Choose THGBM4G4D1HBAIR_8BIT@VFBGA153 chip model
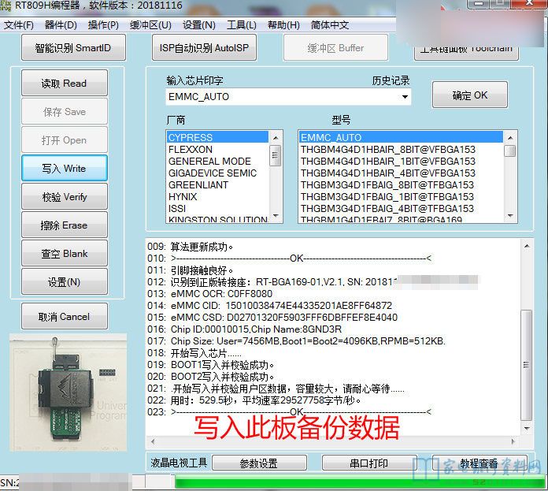 387,149
